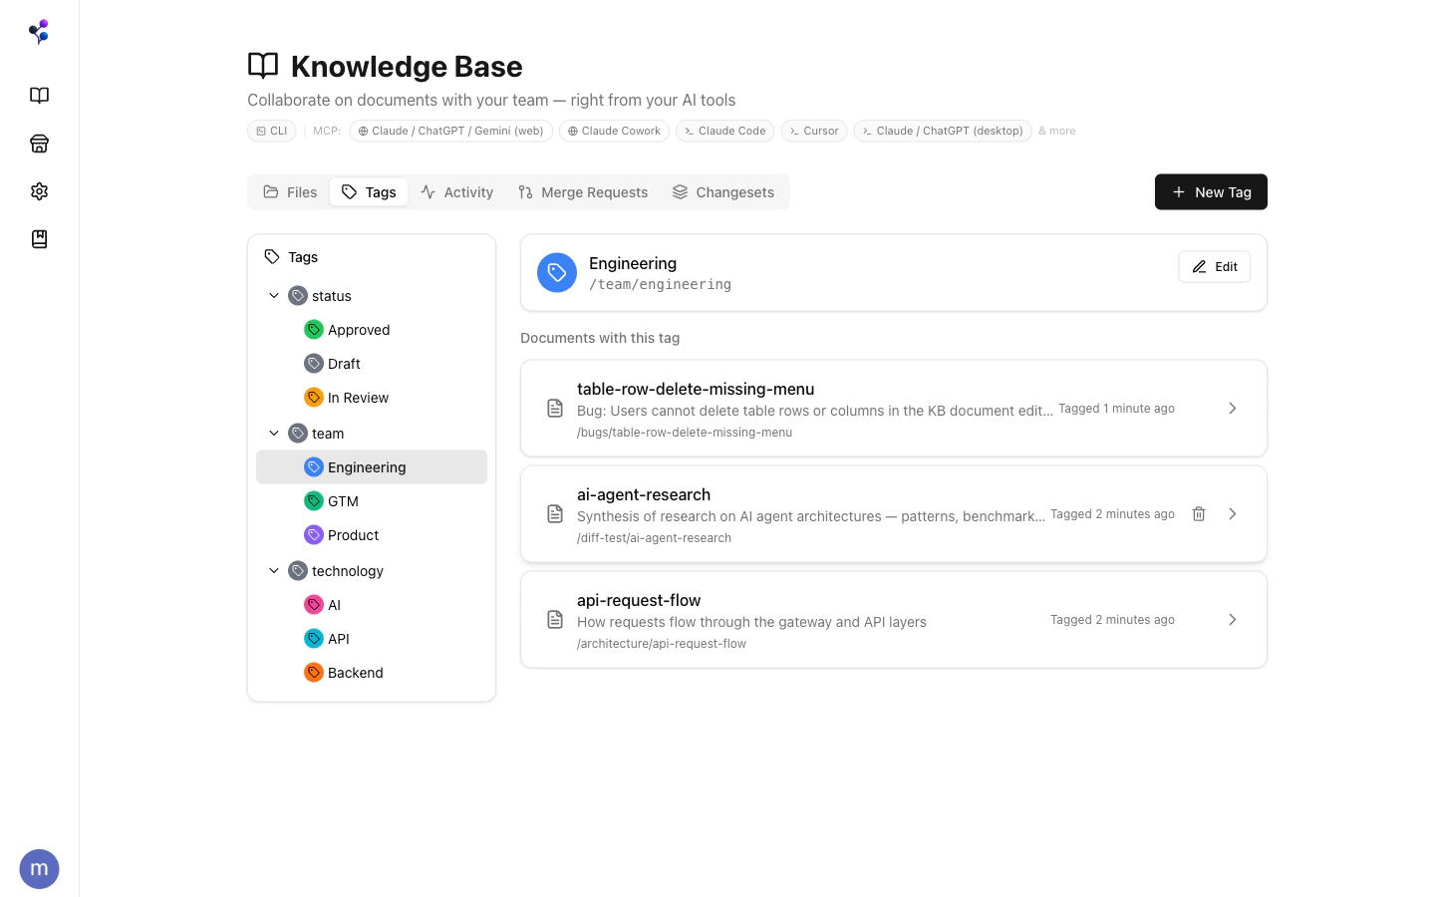The width and height of the screenshot is (1435, 897).
Task: Select the GTM tag label
Action: pyautogui.click(x=343, y=501)
